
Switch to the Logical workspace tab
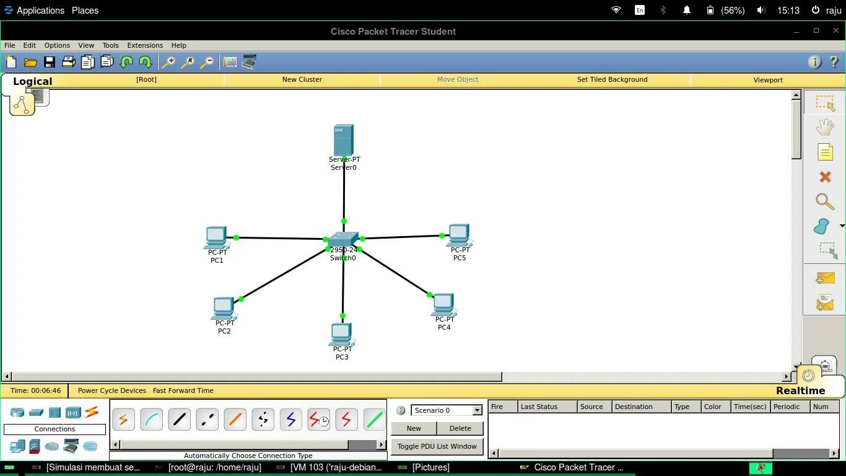click(32, 81)
